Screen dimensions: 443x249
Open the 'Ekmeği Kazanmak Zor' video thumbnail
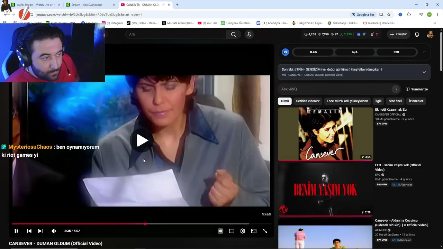click(x=325, y=134)
